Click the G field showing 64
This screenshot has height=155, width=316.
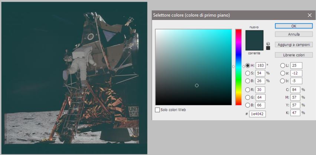click(x=260, y=97)
